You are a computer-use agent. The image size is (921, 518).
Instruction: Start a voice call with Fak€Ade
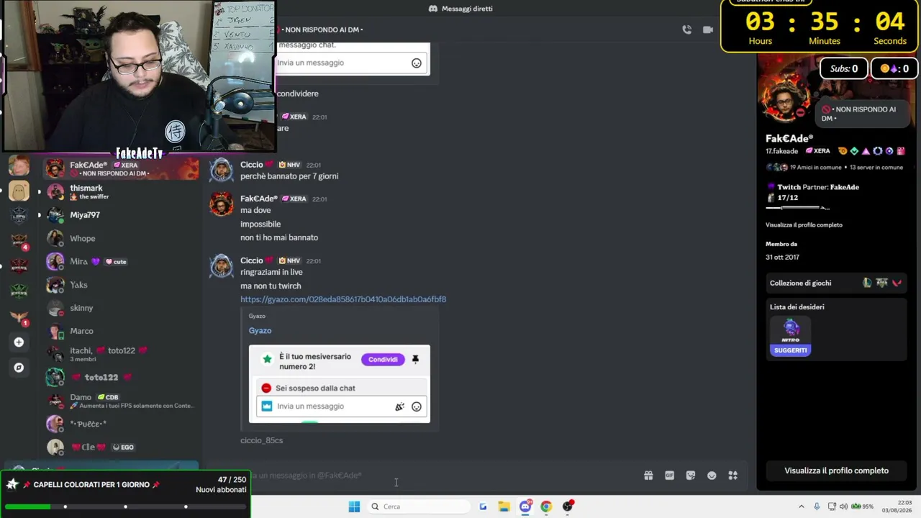(687, 29)
